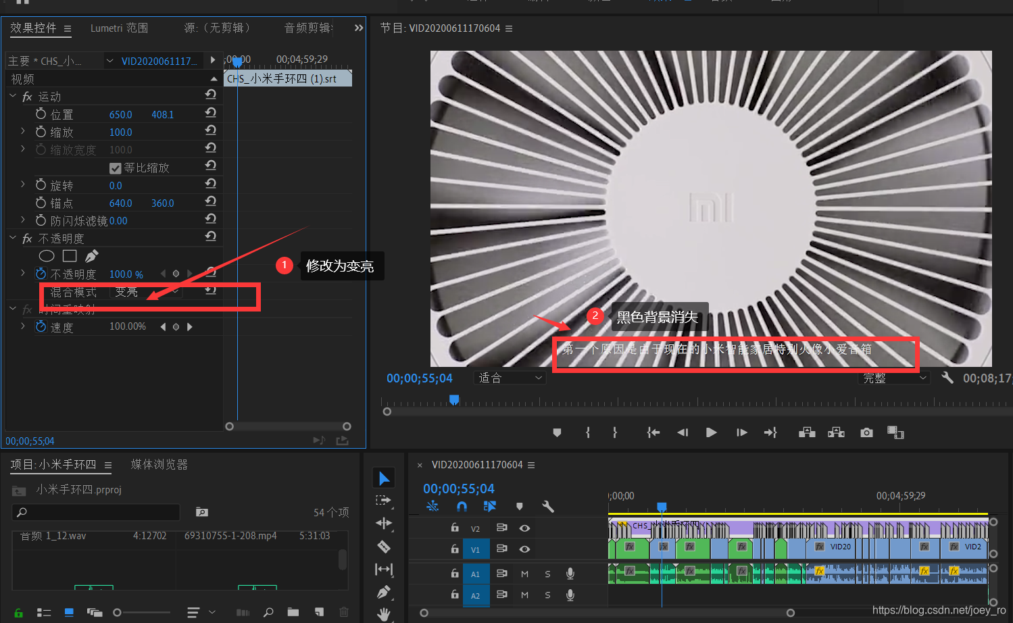Switch to 效果控件 tab
Viewport: 1013px width, 623px height.
coord(33,28)
